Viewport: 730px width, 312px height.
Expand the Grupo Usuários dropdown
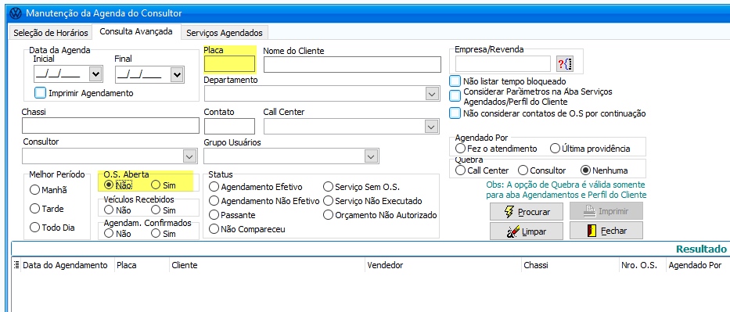(x=371, y=156)
